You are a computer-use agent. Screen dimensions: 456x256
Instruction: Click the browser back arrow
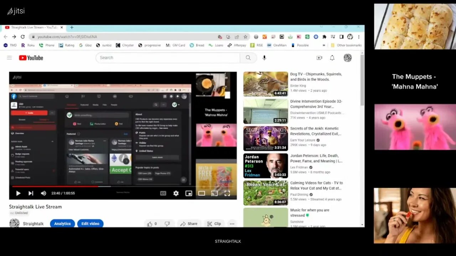[5, 37]
